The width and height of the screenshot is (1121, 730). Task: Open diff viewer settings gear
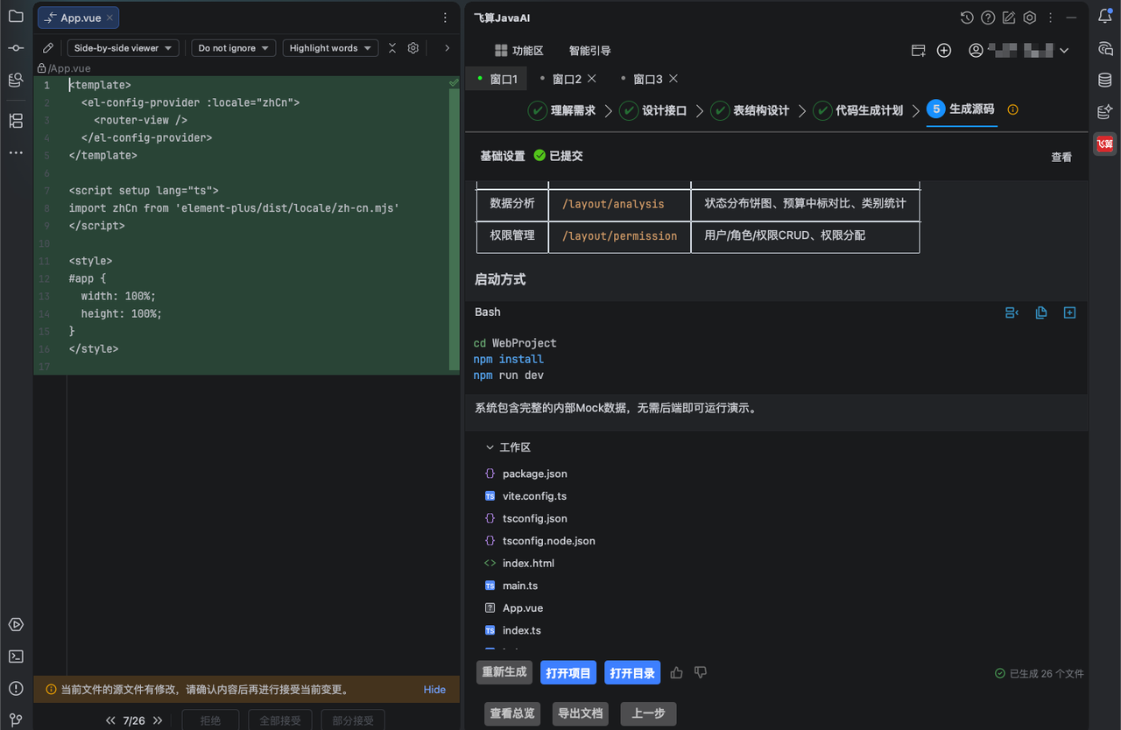tap(413, 48)
